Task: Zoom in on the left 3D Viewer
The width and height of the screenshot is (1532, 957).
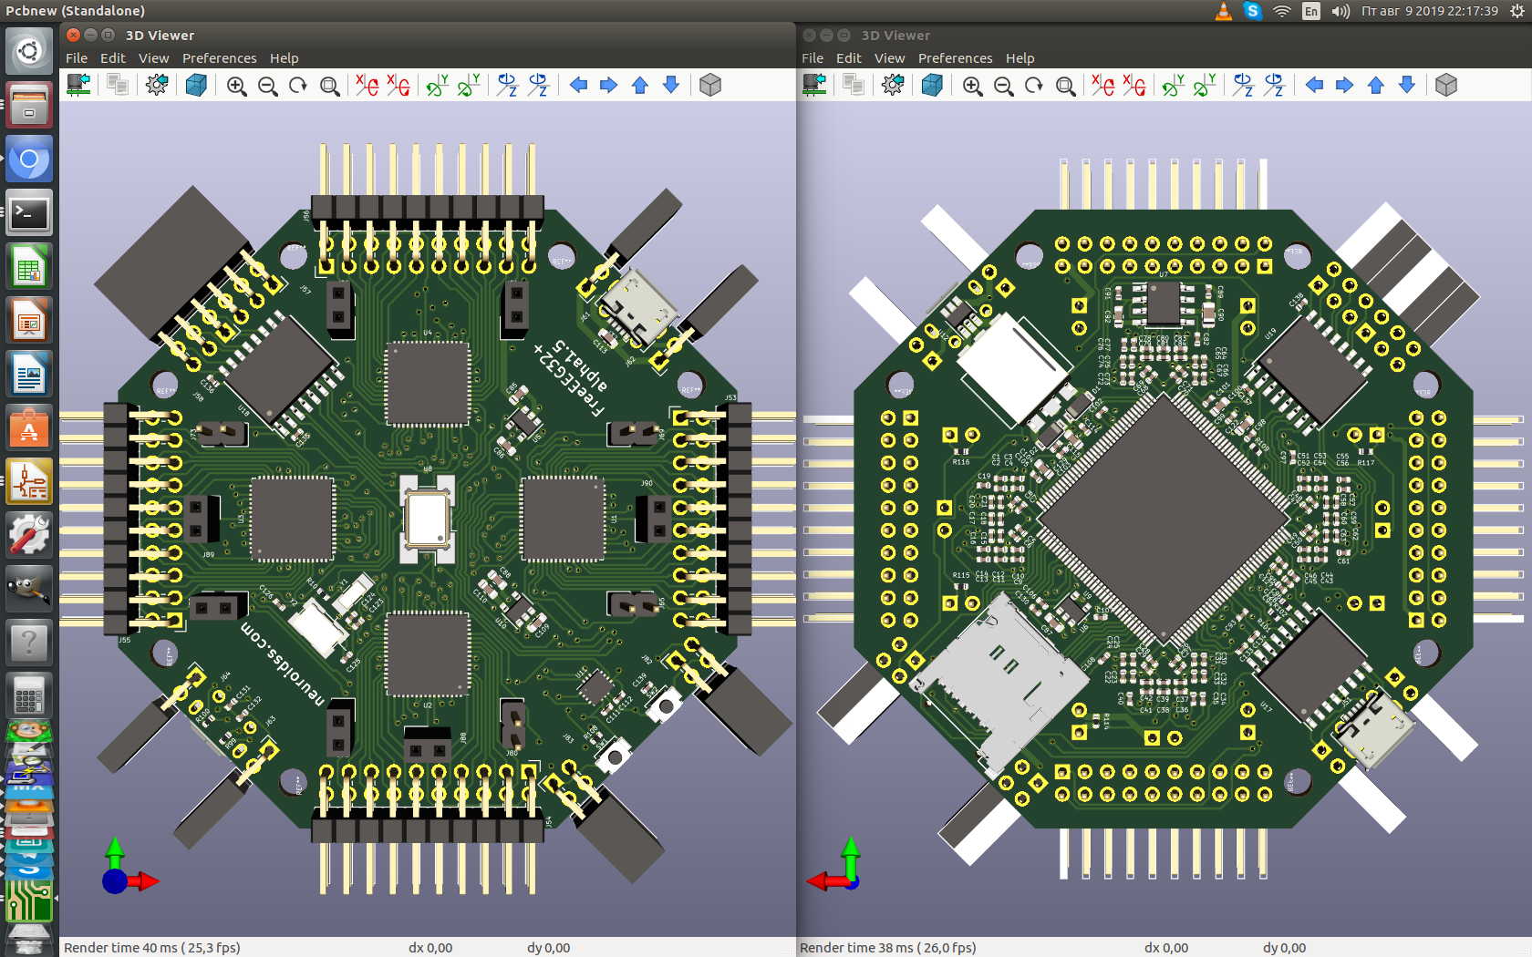Action: point(237,86)
